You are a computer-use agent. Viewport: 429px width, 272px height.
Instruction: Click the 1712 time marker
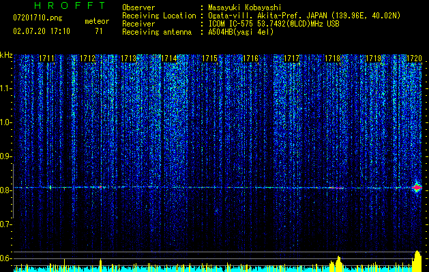(x=88, y=58)
